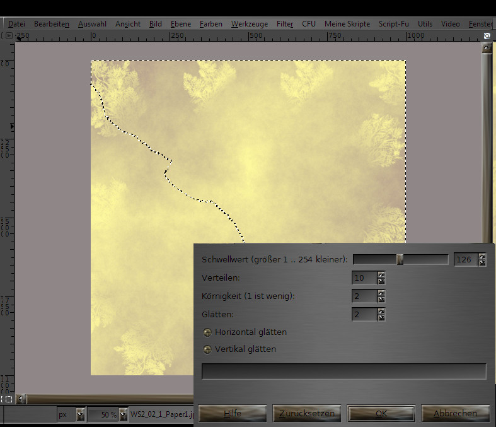The width and height of the screenshot is (496, 427).
Task: Enable Vertikal glätten option
Action: coord(207,349)
